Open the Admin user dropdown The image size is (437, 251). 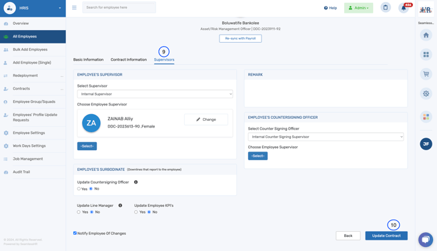tap(358, 8)
